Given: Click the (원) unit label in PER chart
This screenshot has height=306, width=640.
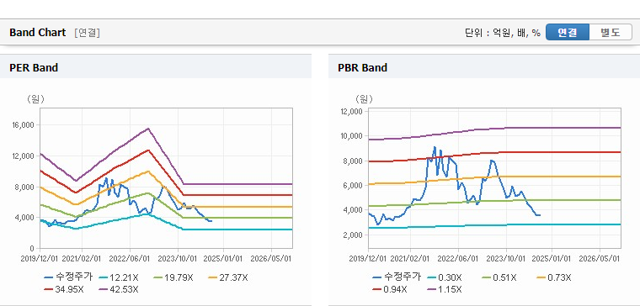Looking at the screenshot, I should (35, 98).
